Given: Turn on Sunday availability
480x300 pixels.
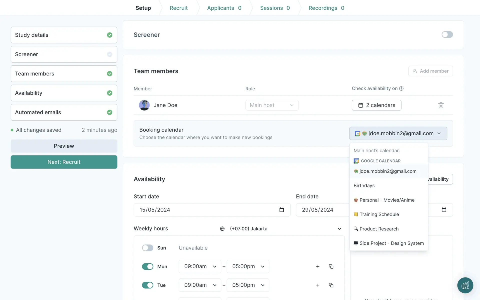Looking at the screenshot, I should tap(147, 248).
